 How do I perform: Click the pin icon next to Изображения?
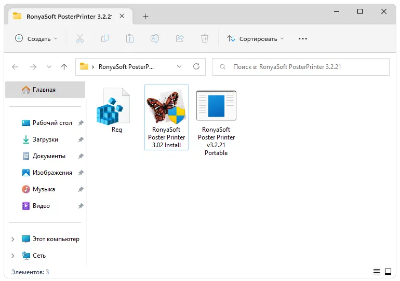coord(81,173)
